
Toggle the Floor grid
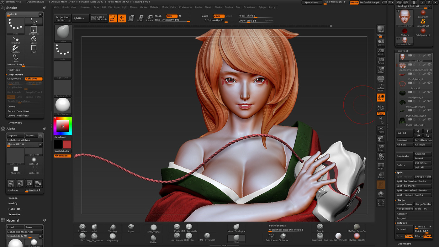tap(381, 88)
